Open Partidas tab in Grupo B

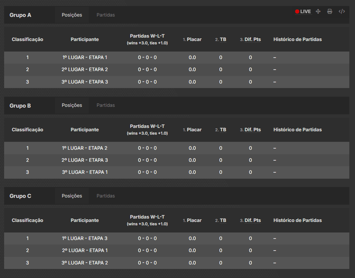pos(105,105)
